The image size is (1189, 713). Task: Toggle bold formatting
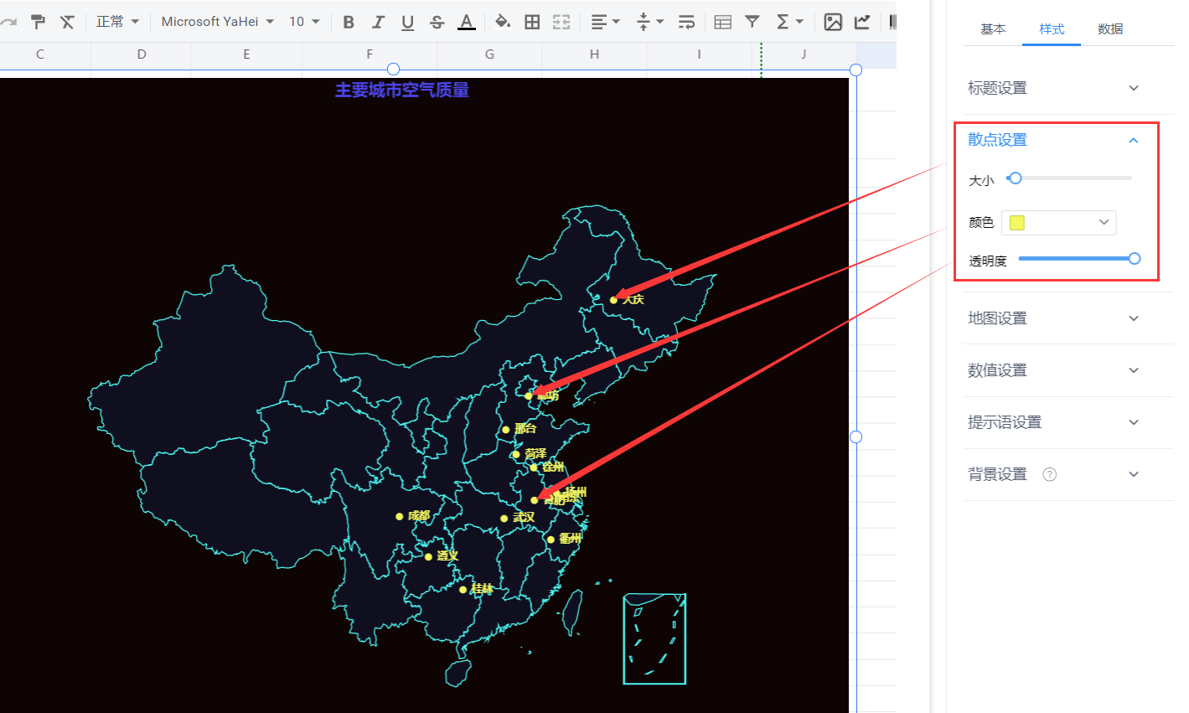click(349, 22)
